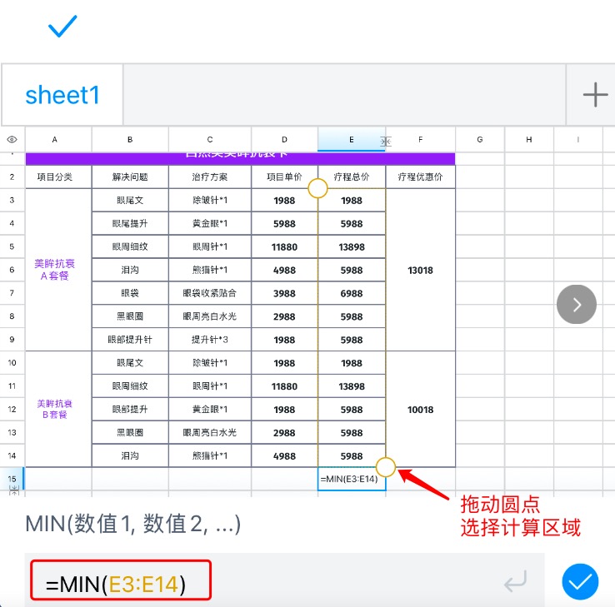Click the 泪沟 cell in row 6
This screenshot has width=615, height=607.
(x=130, y=270)
